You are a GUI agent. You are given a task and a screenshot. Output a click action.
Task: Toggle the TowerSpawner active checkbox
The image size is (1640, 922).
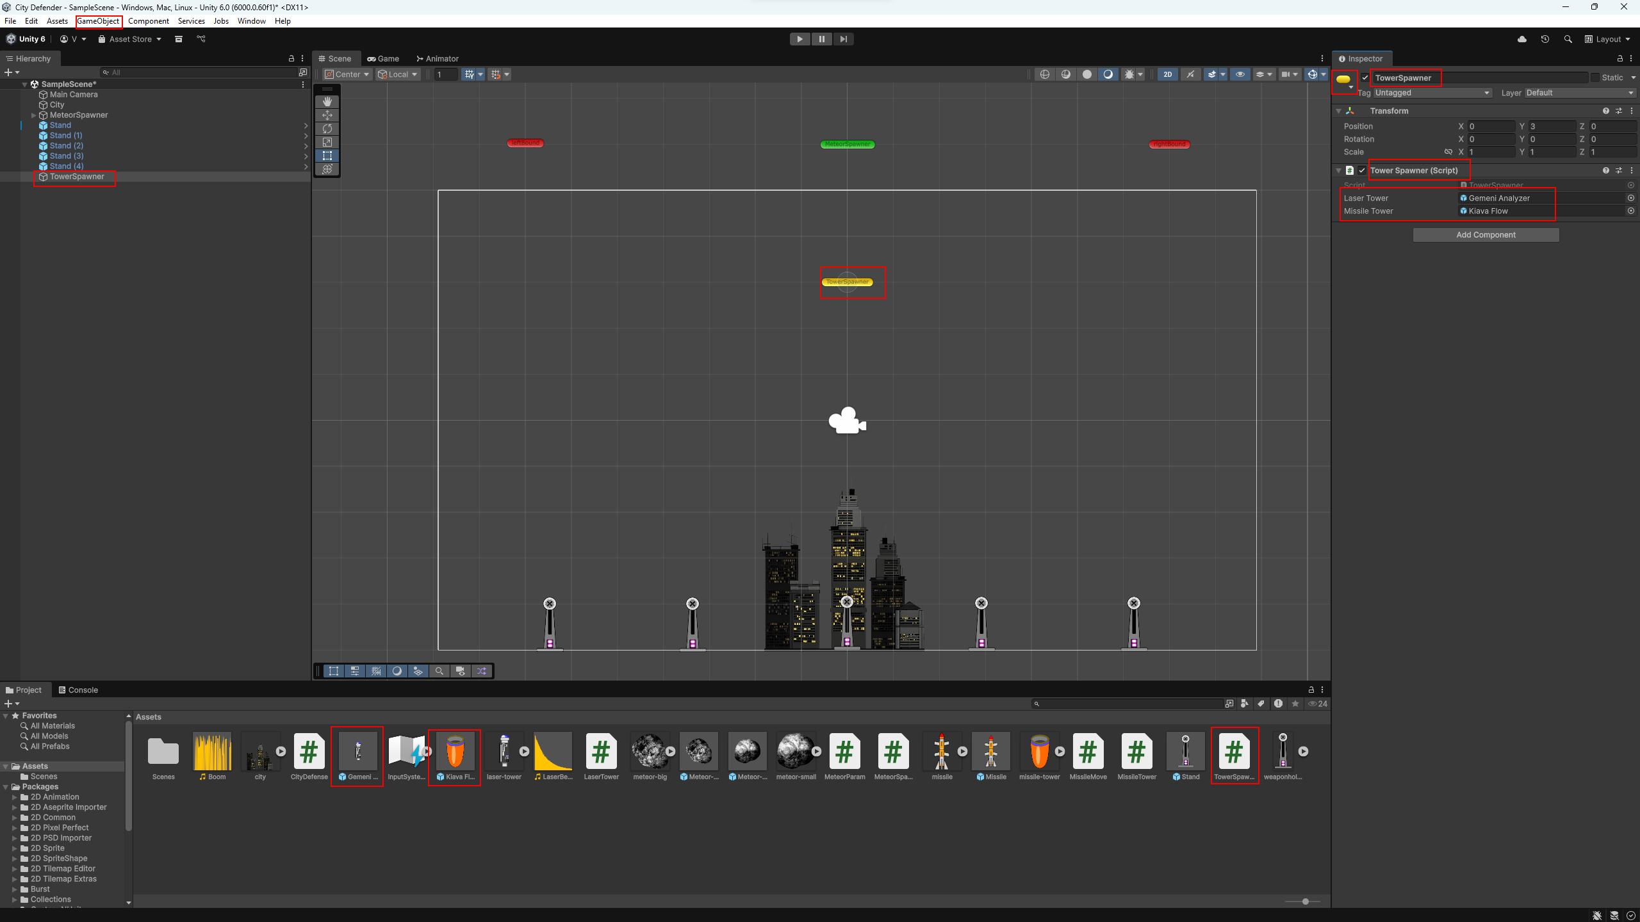coord(1365,78)
